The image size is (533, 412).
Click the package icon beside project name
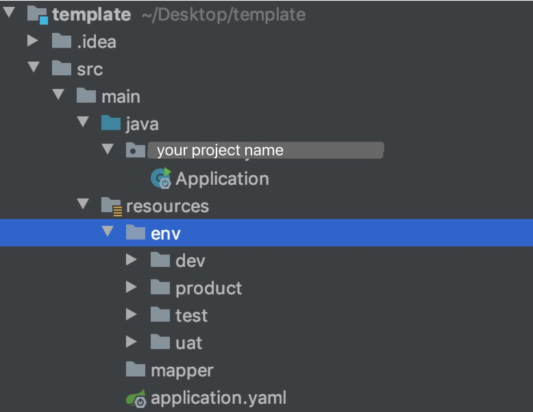click(136, 151)
